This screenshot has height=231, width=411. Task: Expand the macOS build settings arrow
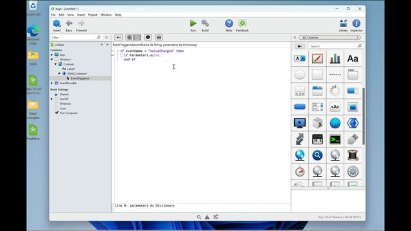point(52,99)
